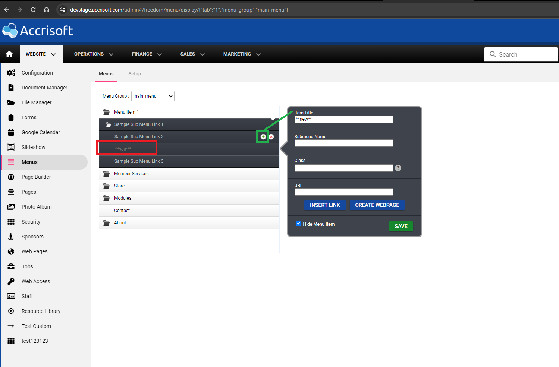The height and width of the screenshot is (367, 559).
Task: Click the green add submenu item icon
Action: [263, 137]
